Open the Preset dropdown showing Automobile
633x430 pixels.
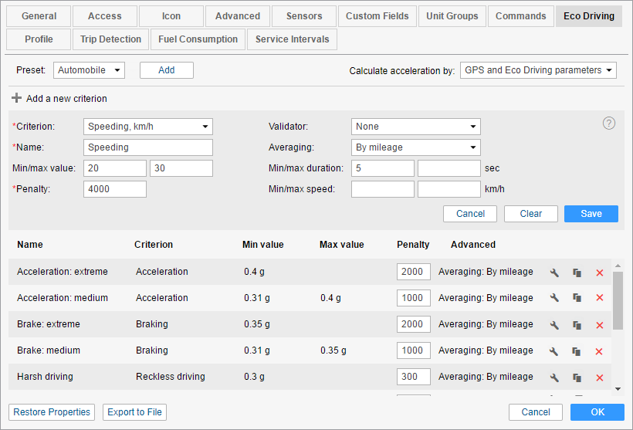pos(90,70)
